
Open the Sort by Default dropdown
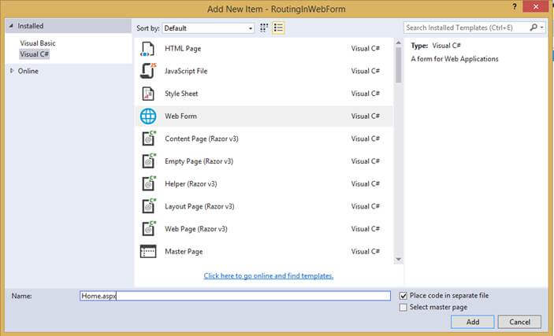click(x=208, y=28)
